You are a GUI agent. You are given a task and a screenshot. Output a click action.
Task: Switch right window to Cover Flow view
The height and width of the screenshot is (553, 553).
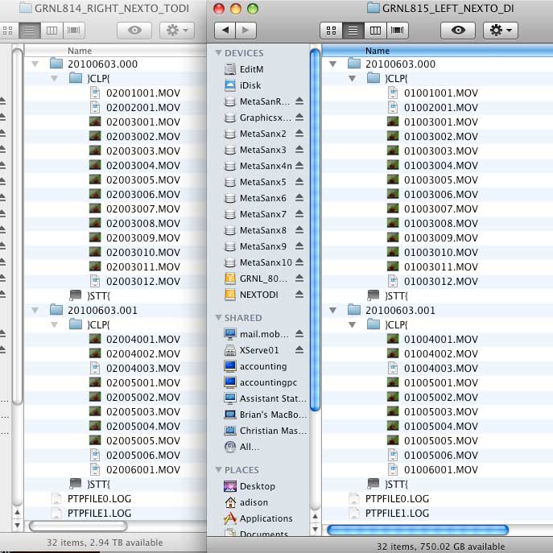click(x=397, y=30)
